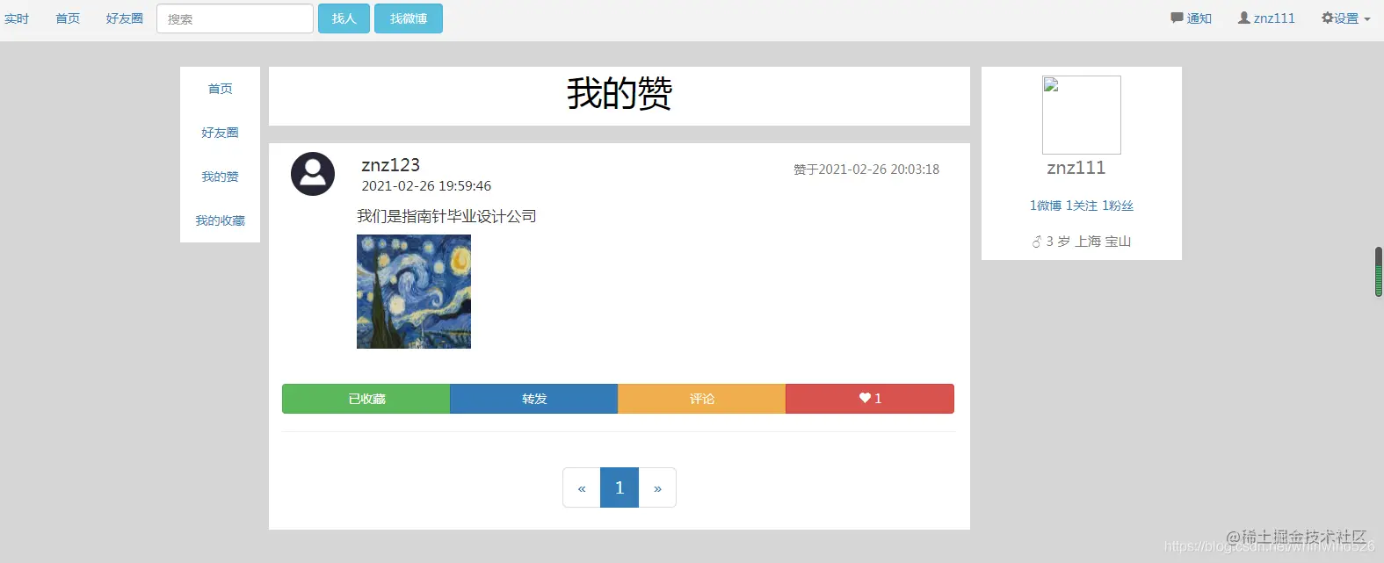Open the 1粉丝 followers link
Screen dimensions: 1384x563
click(x=1118, y=206)
